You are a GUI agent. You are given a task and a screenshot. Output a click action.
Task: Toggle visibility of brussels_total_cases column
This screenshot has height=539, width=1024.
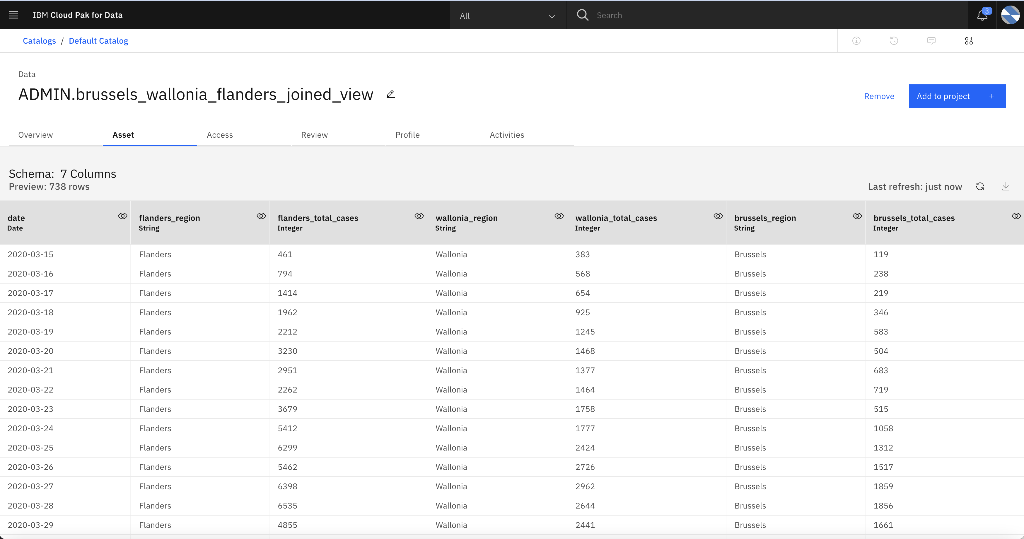(1016, 216)
